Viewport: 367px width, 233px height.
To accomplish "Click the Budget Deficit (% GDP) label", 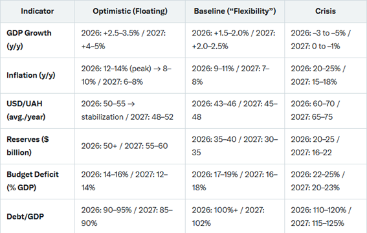I will click(32, 181).
